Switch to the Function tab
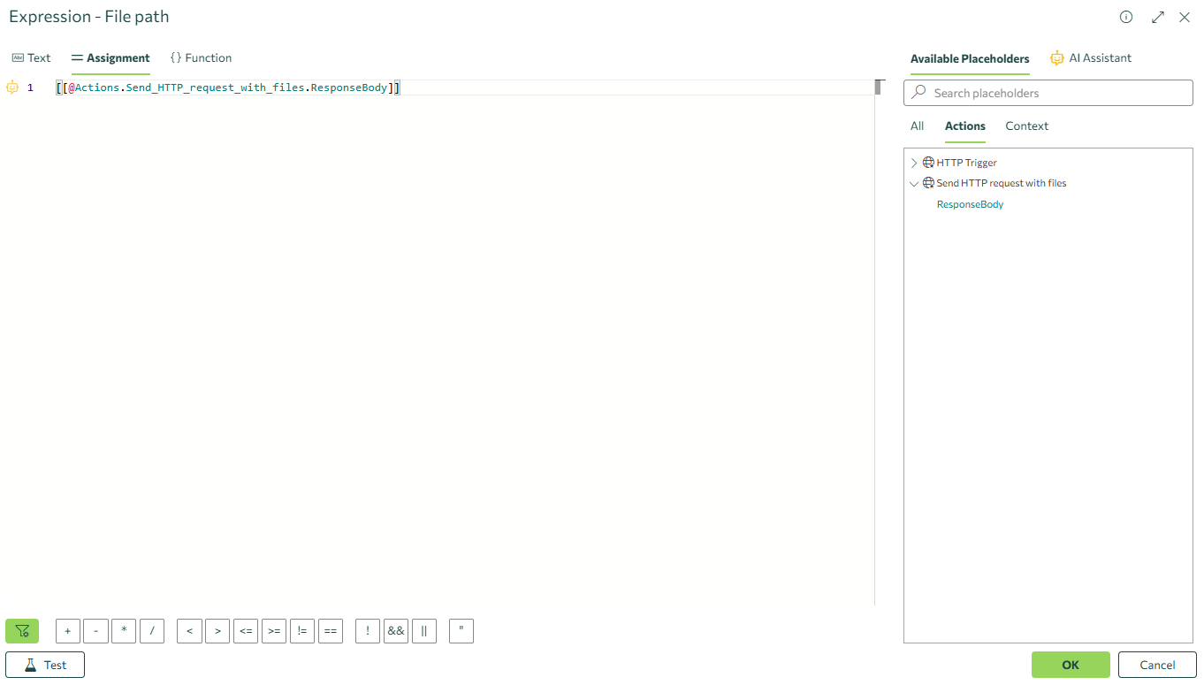Image resolution: width=1204 pixels, height=685 pixels. point(201,57)
